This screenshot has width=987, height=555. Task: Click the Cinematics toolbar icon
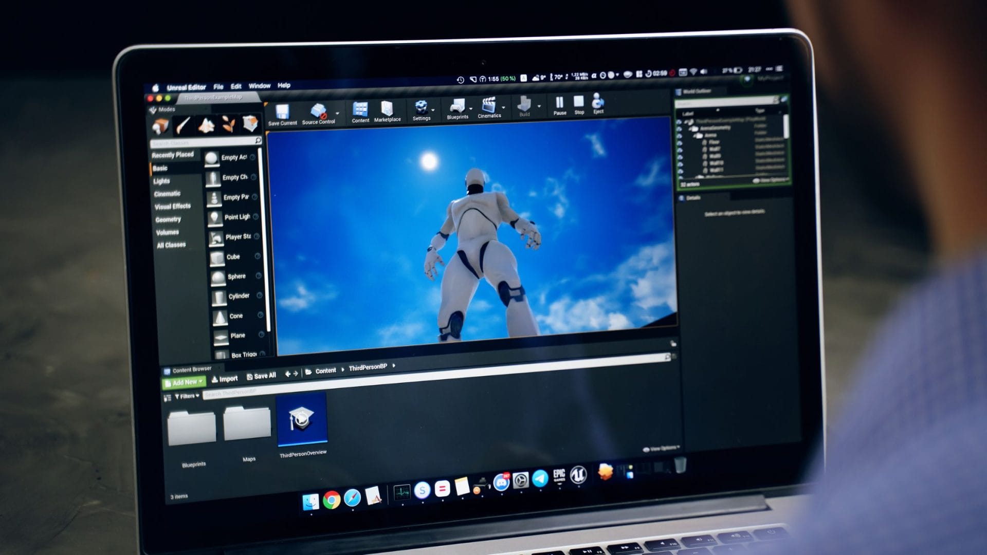tap(488, 105)
